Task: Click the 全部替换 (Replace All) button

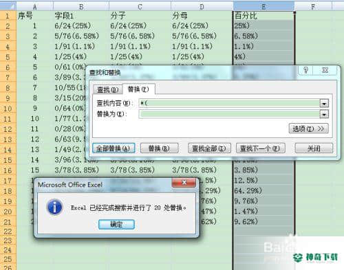Action: click(114, 148)
